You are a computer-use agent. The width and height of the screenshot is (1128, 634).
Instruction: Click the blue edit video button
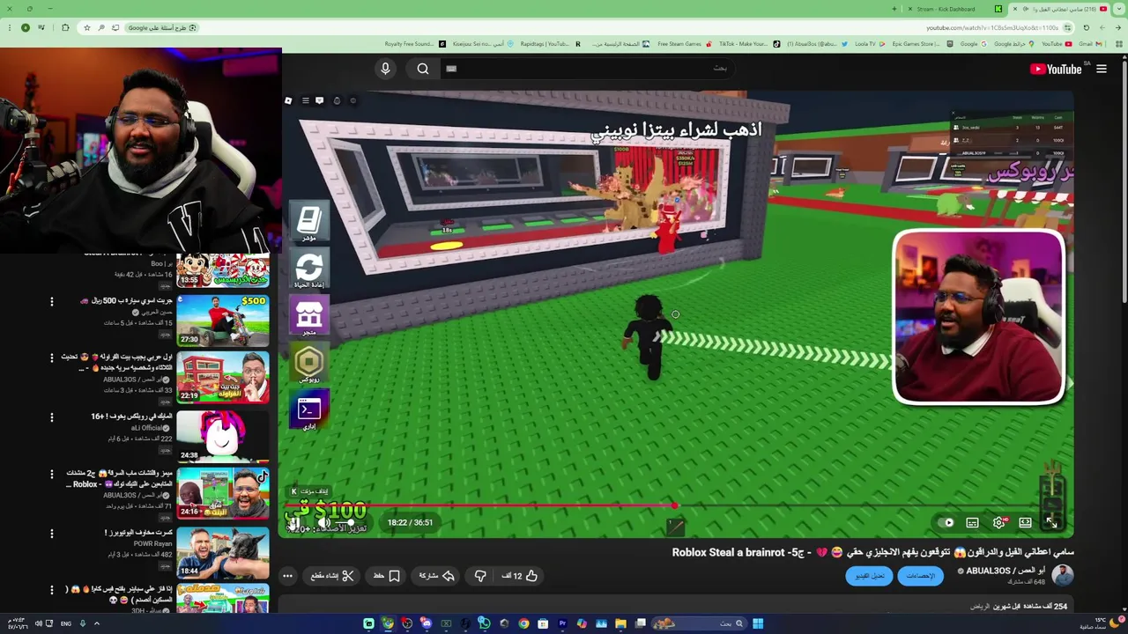click(870, 576)
